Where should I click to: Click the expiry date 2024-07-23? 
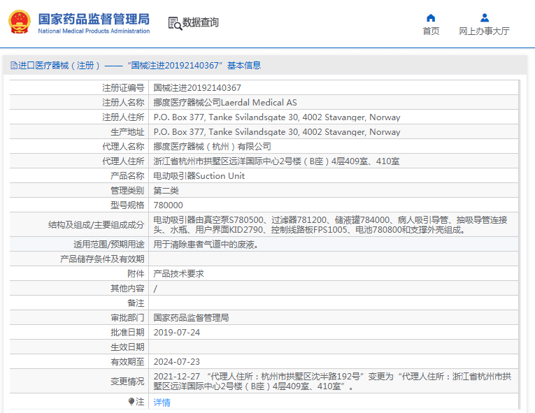tap(176, 362)
